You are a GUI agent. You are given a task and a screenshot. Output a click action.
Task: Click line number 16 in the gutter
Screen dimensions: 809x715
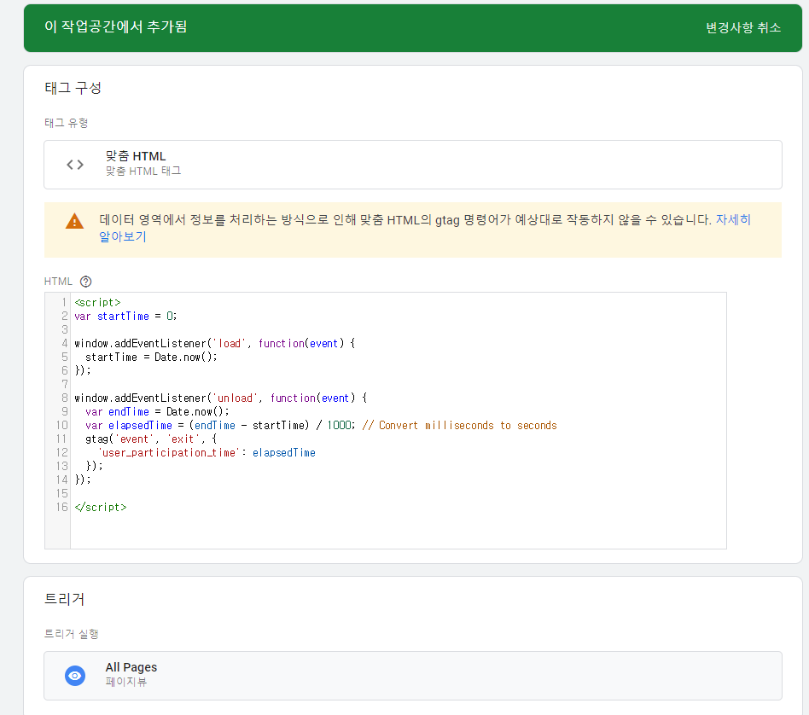click(x=62, y=507)
